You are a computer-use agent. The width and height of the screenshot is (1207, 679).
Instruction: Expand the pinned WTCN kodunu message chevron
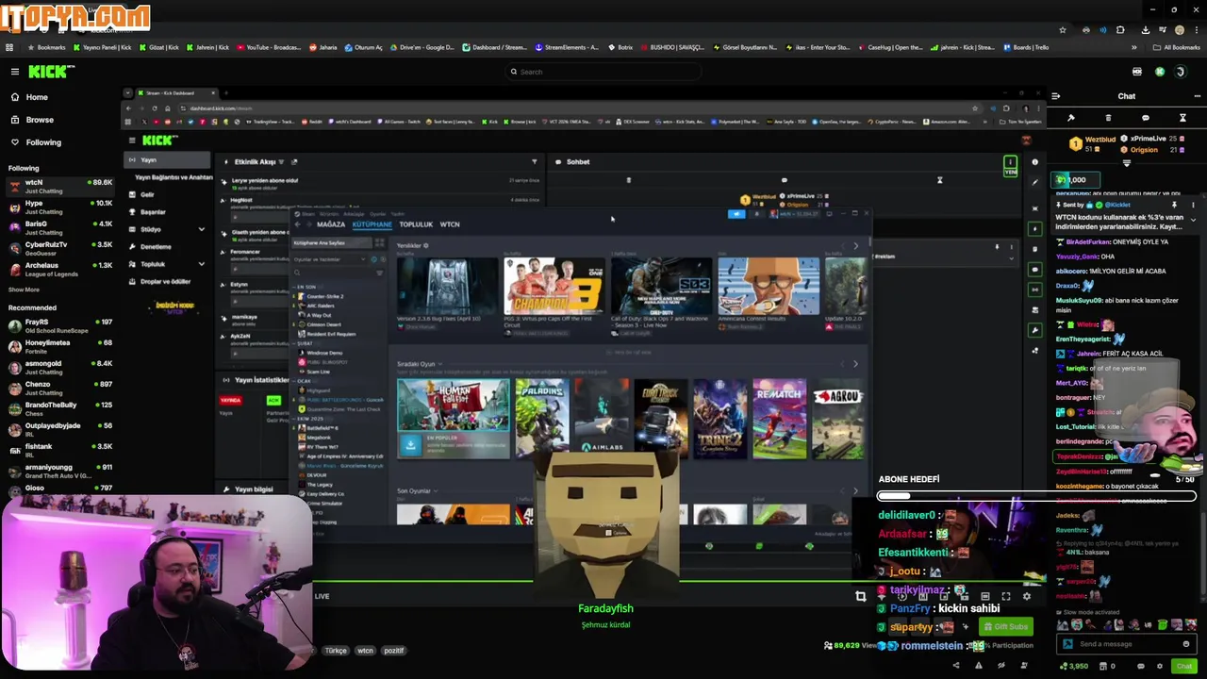pyautogui.click(x=1193, y=220)
